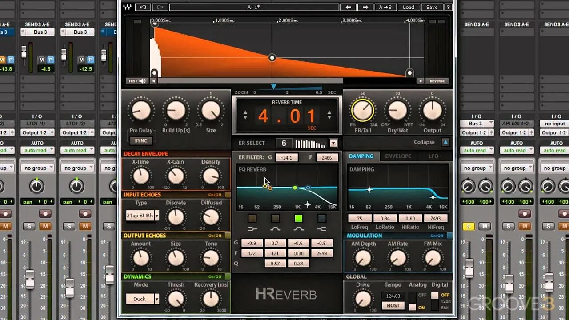Click the redo arrow in plugin toolbar

pos(160,7)
